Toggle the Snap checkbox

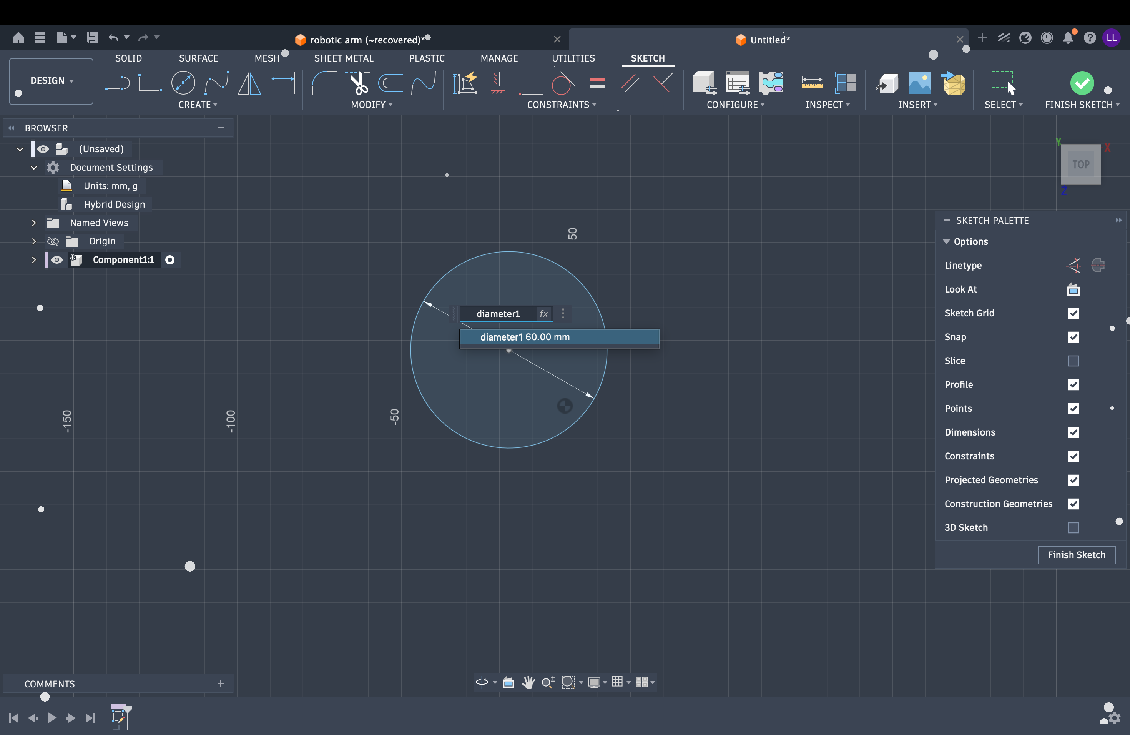tap(1073, 337)
